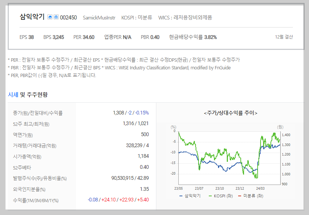309x215 pixels.
Task: Toggle the KOSPI (좌) legend entry
Action: coord(221,196)
